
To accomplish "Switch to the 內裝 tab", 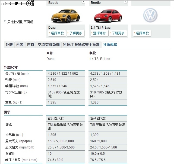I will tap(20, 45).
